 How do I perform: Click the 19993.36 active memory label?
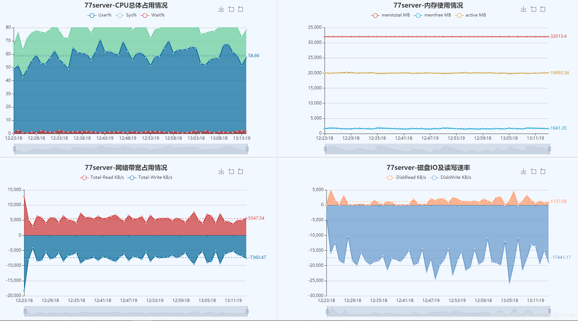pyautogui.click(x=560, y=73)
